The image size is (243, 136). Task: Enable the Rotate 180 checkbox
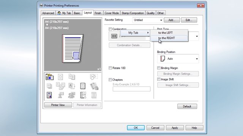[110, 68]
